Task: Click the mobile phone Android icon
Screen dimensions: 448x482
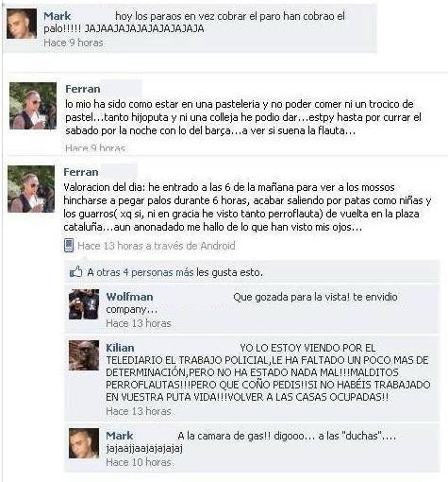Action: [69, 246]
